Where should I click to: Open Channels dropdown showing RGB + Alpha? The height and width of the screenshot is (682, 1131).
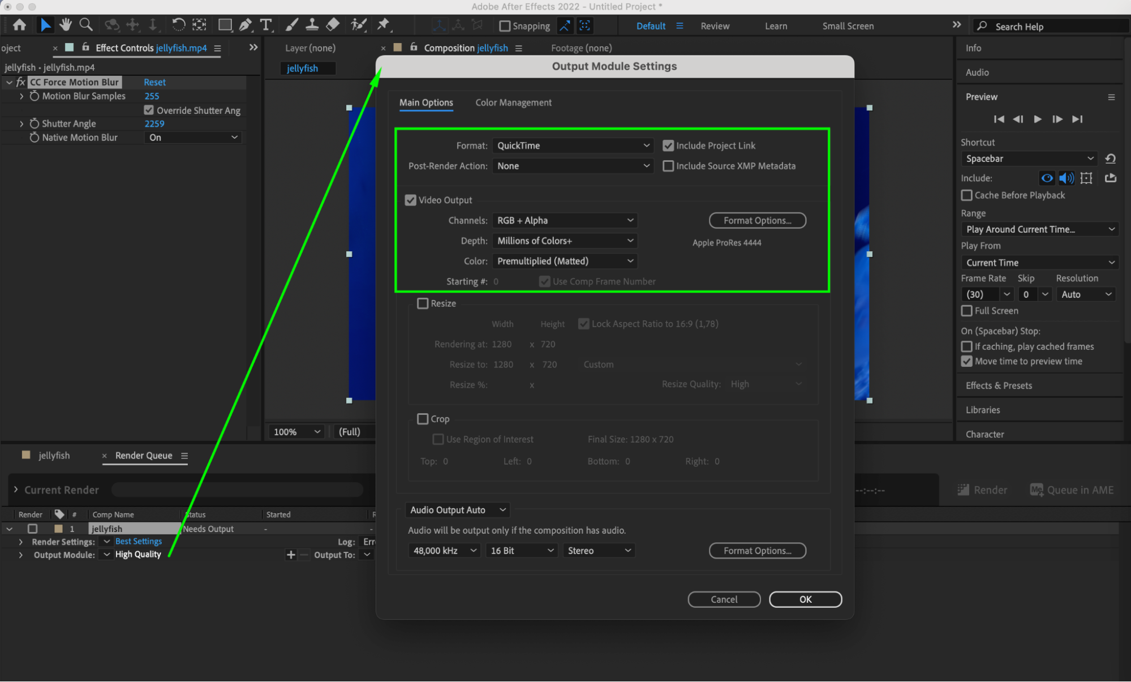click(565, 220)
